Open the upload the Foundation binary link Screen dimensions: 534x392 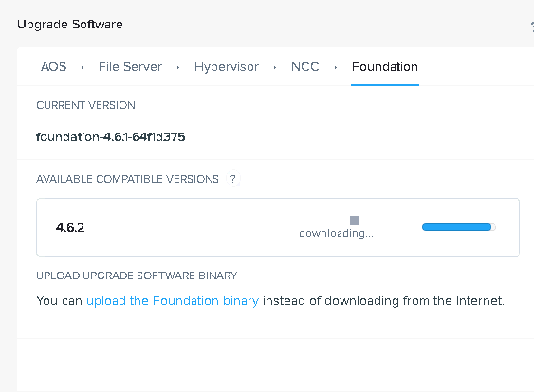pos(173,301)
